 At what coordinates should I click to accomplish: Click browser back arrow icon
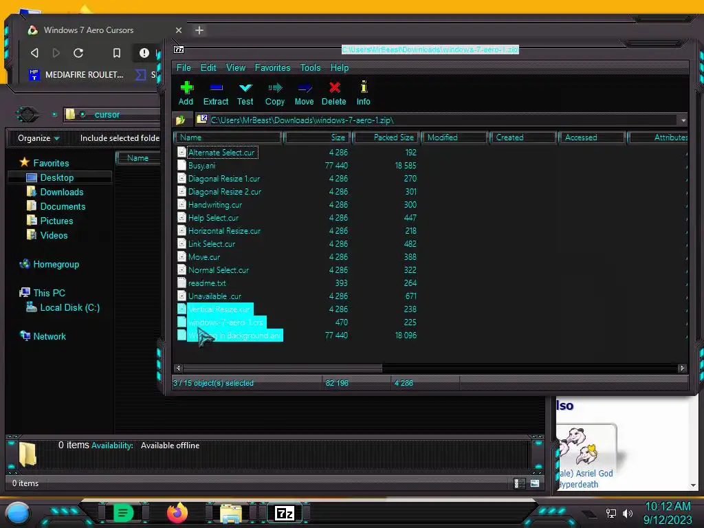point(34,53)
